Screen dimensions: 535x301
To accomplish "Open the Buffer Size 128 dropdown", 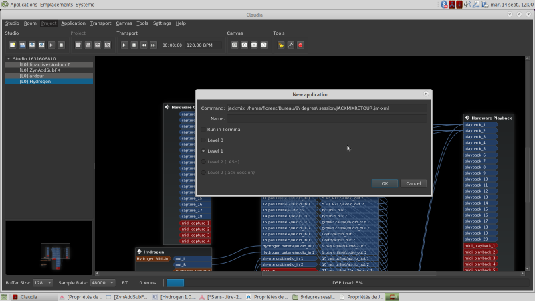I will click(x=43, y=282).
